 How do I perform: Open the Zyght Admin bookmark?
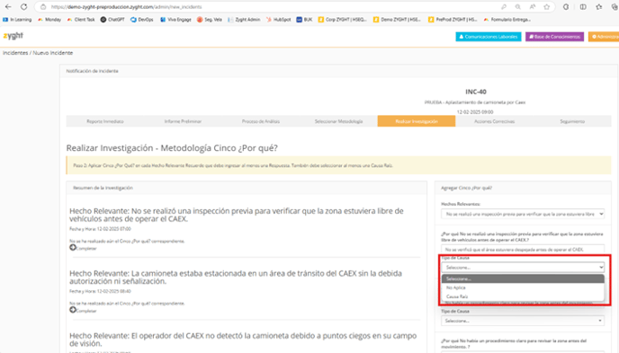pos(244,19)
